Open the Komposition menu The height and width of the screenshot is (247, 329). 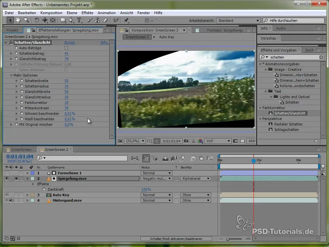pos(51,13)
